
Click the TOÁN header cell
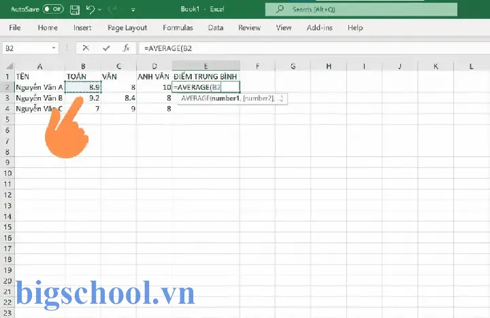pyautogui.click(x=83, y=77)
